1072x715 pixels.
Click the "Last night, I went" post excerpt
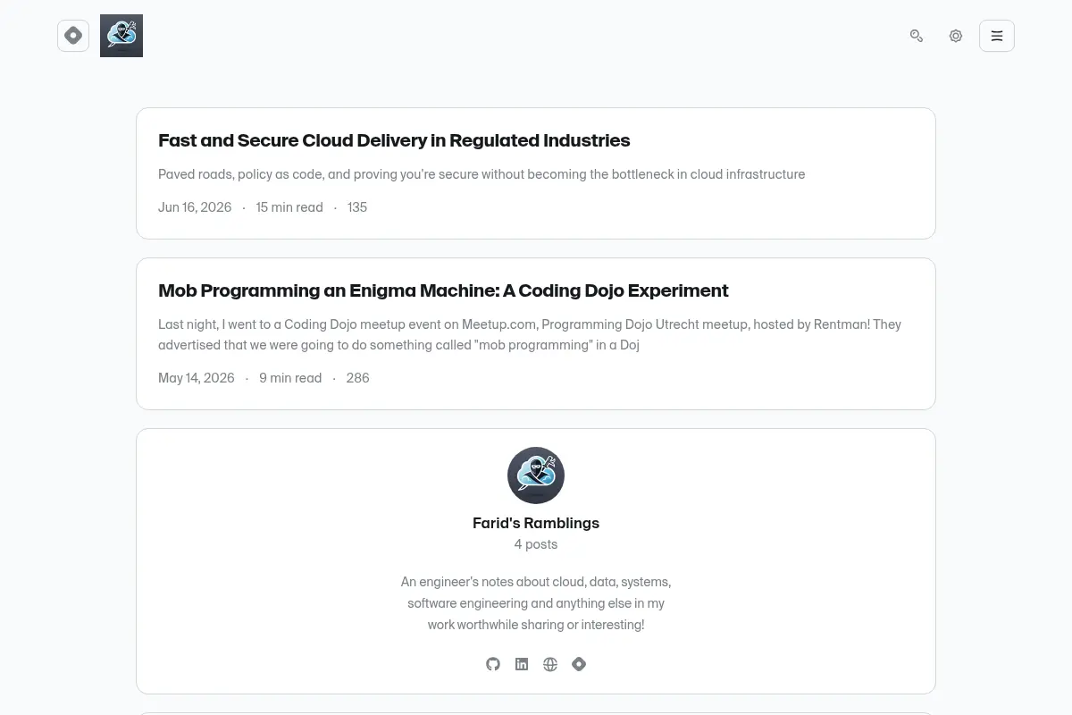click(530, 334)
